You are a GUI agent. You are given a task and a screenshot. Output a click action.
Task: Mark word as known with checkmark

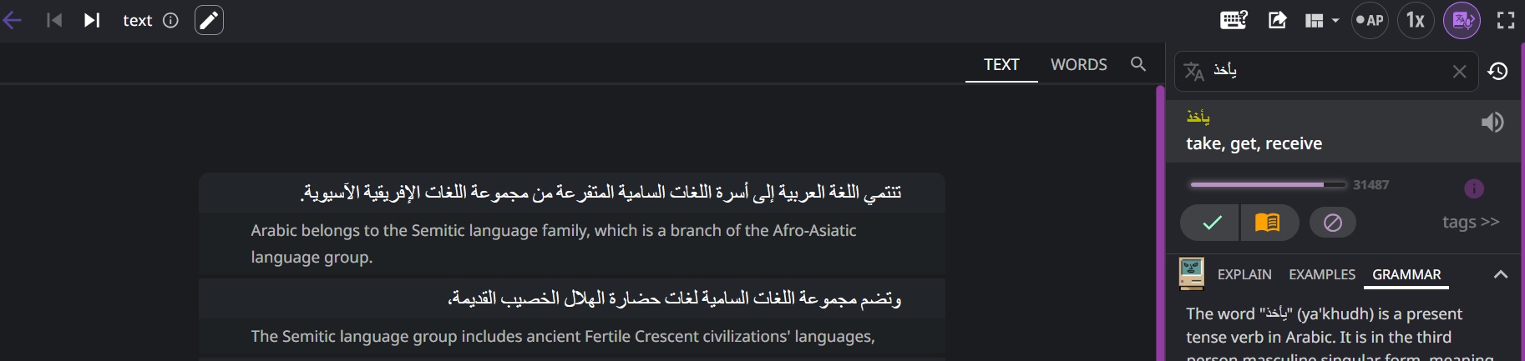coord(1211,223)
